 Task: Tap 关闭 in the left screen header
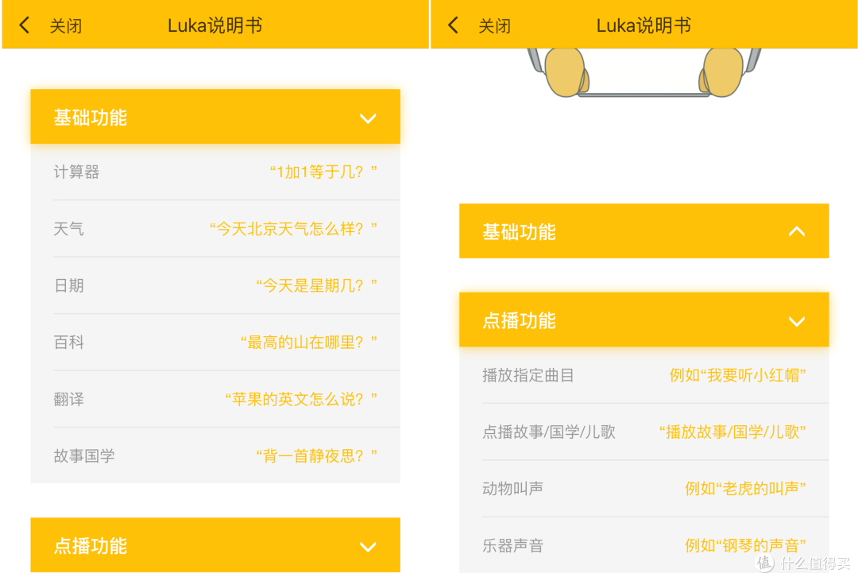(66, 25)
